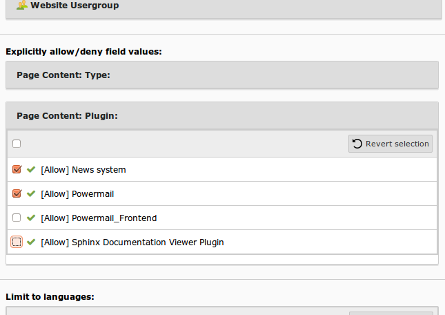Click the Website Usergroup header text
This screenshot has width=445, height=315.
click(x=75, y=6)
